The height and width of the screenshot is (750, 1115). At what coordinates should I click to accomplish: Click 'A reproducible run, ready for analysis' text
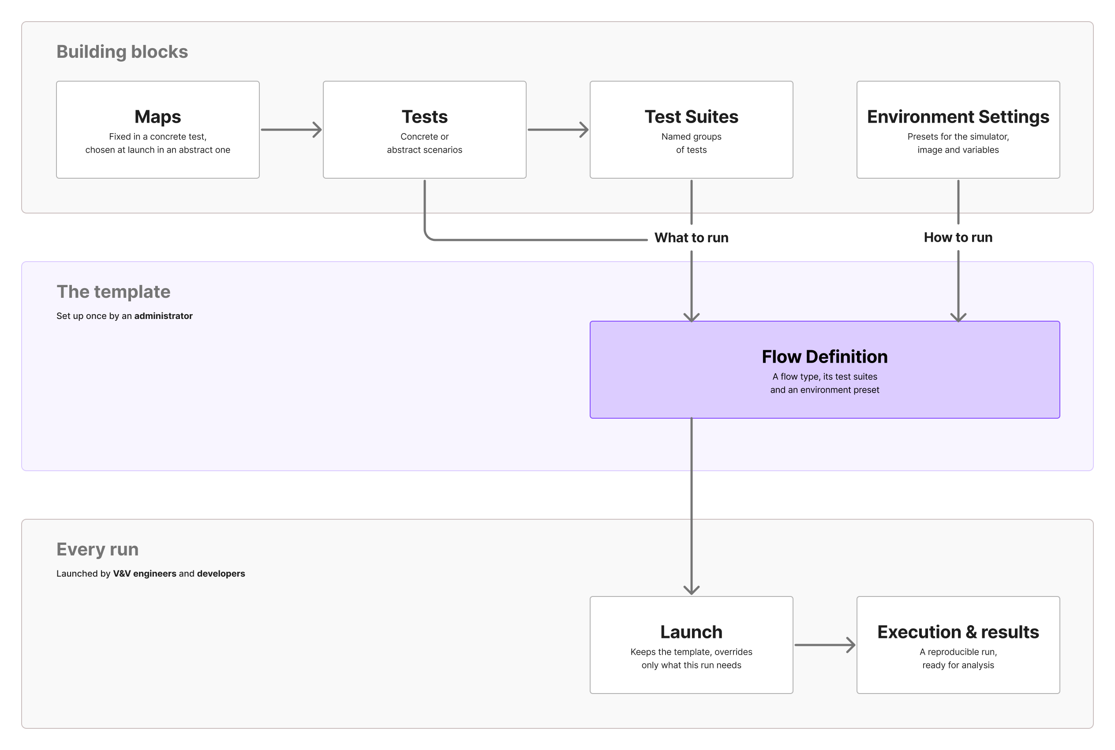pos(958,658)
